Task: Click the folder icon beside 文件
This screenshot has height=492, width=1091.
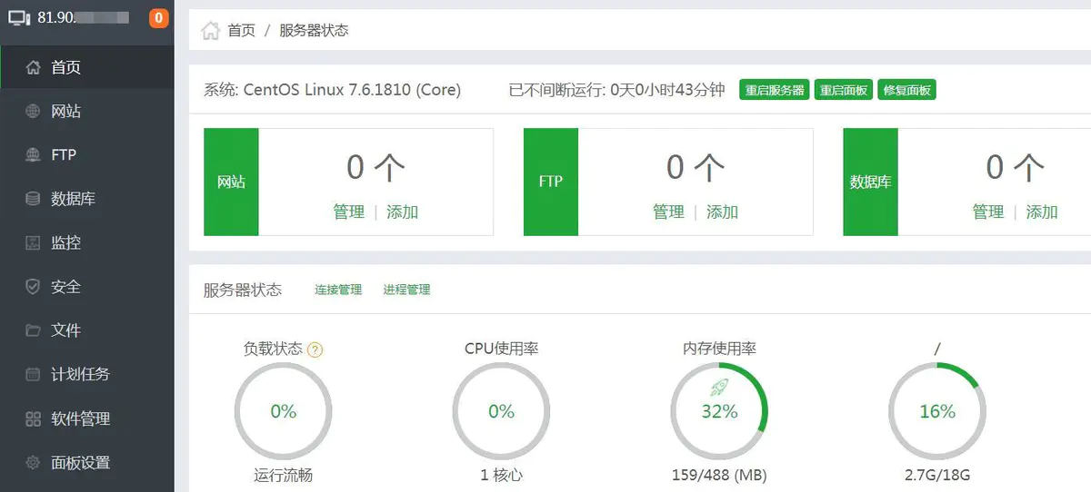Action: (33, 330)
